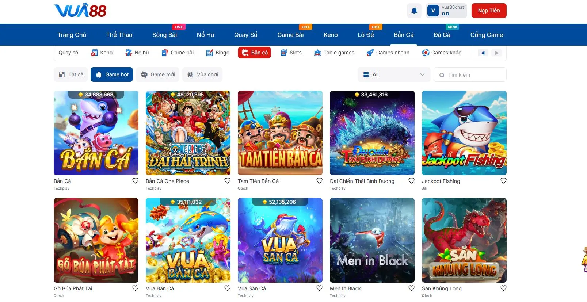Screen dimensions: 587x302
Task: Favorite the Bắn Cá One Piece game
Action: coord(227,181)
